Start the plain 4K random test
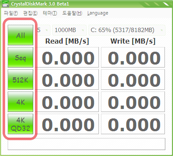Screen dimensions: 173x156 point(20,102)
